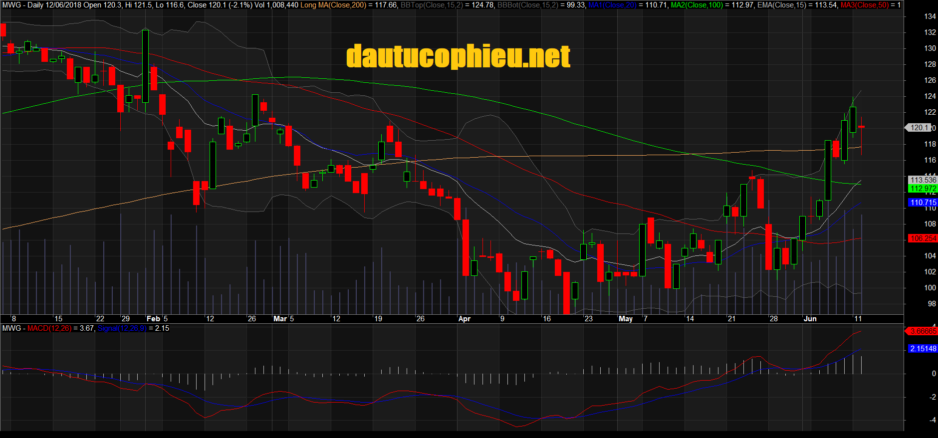Select the red 3.66665 MACD value tag
Viewport: 938px width, 438px height.
coord(923,331)
